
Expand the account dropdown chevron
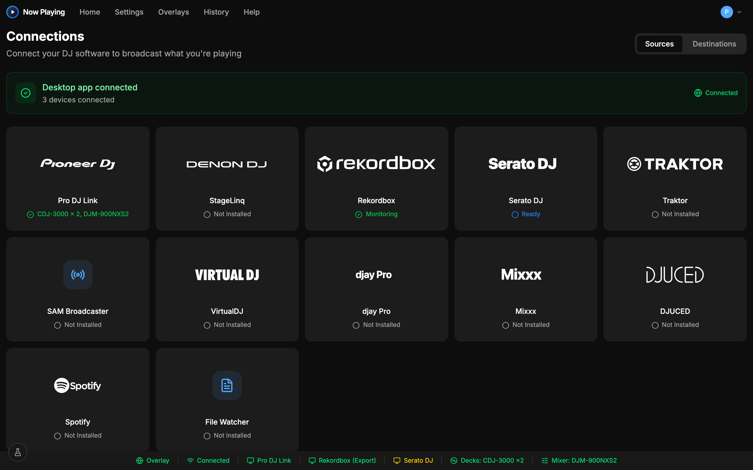coord(739,12)
